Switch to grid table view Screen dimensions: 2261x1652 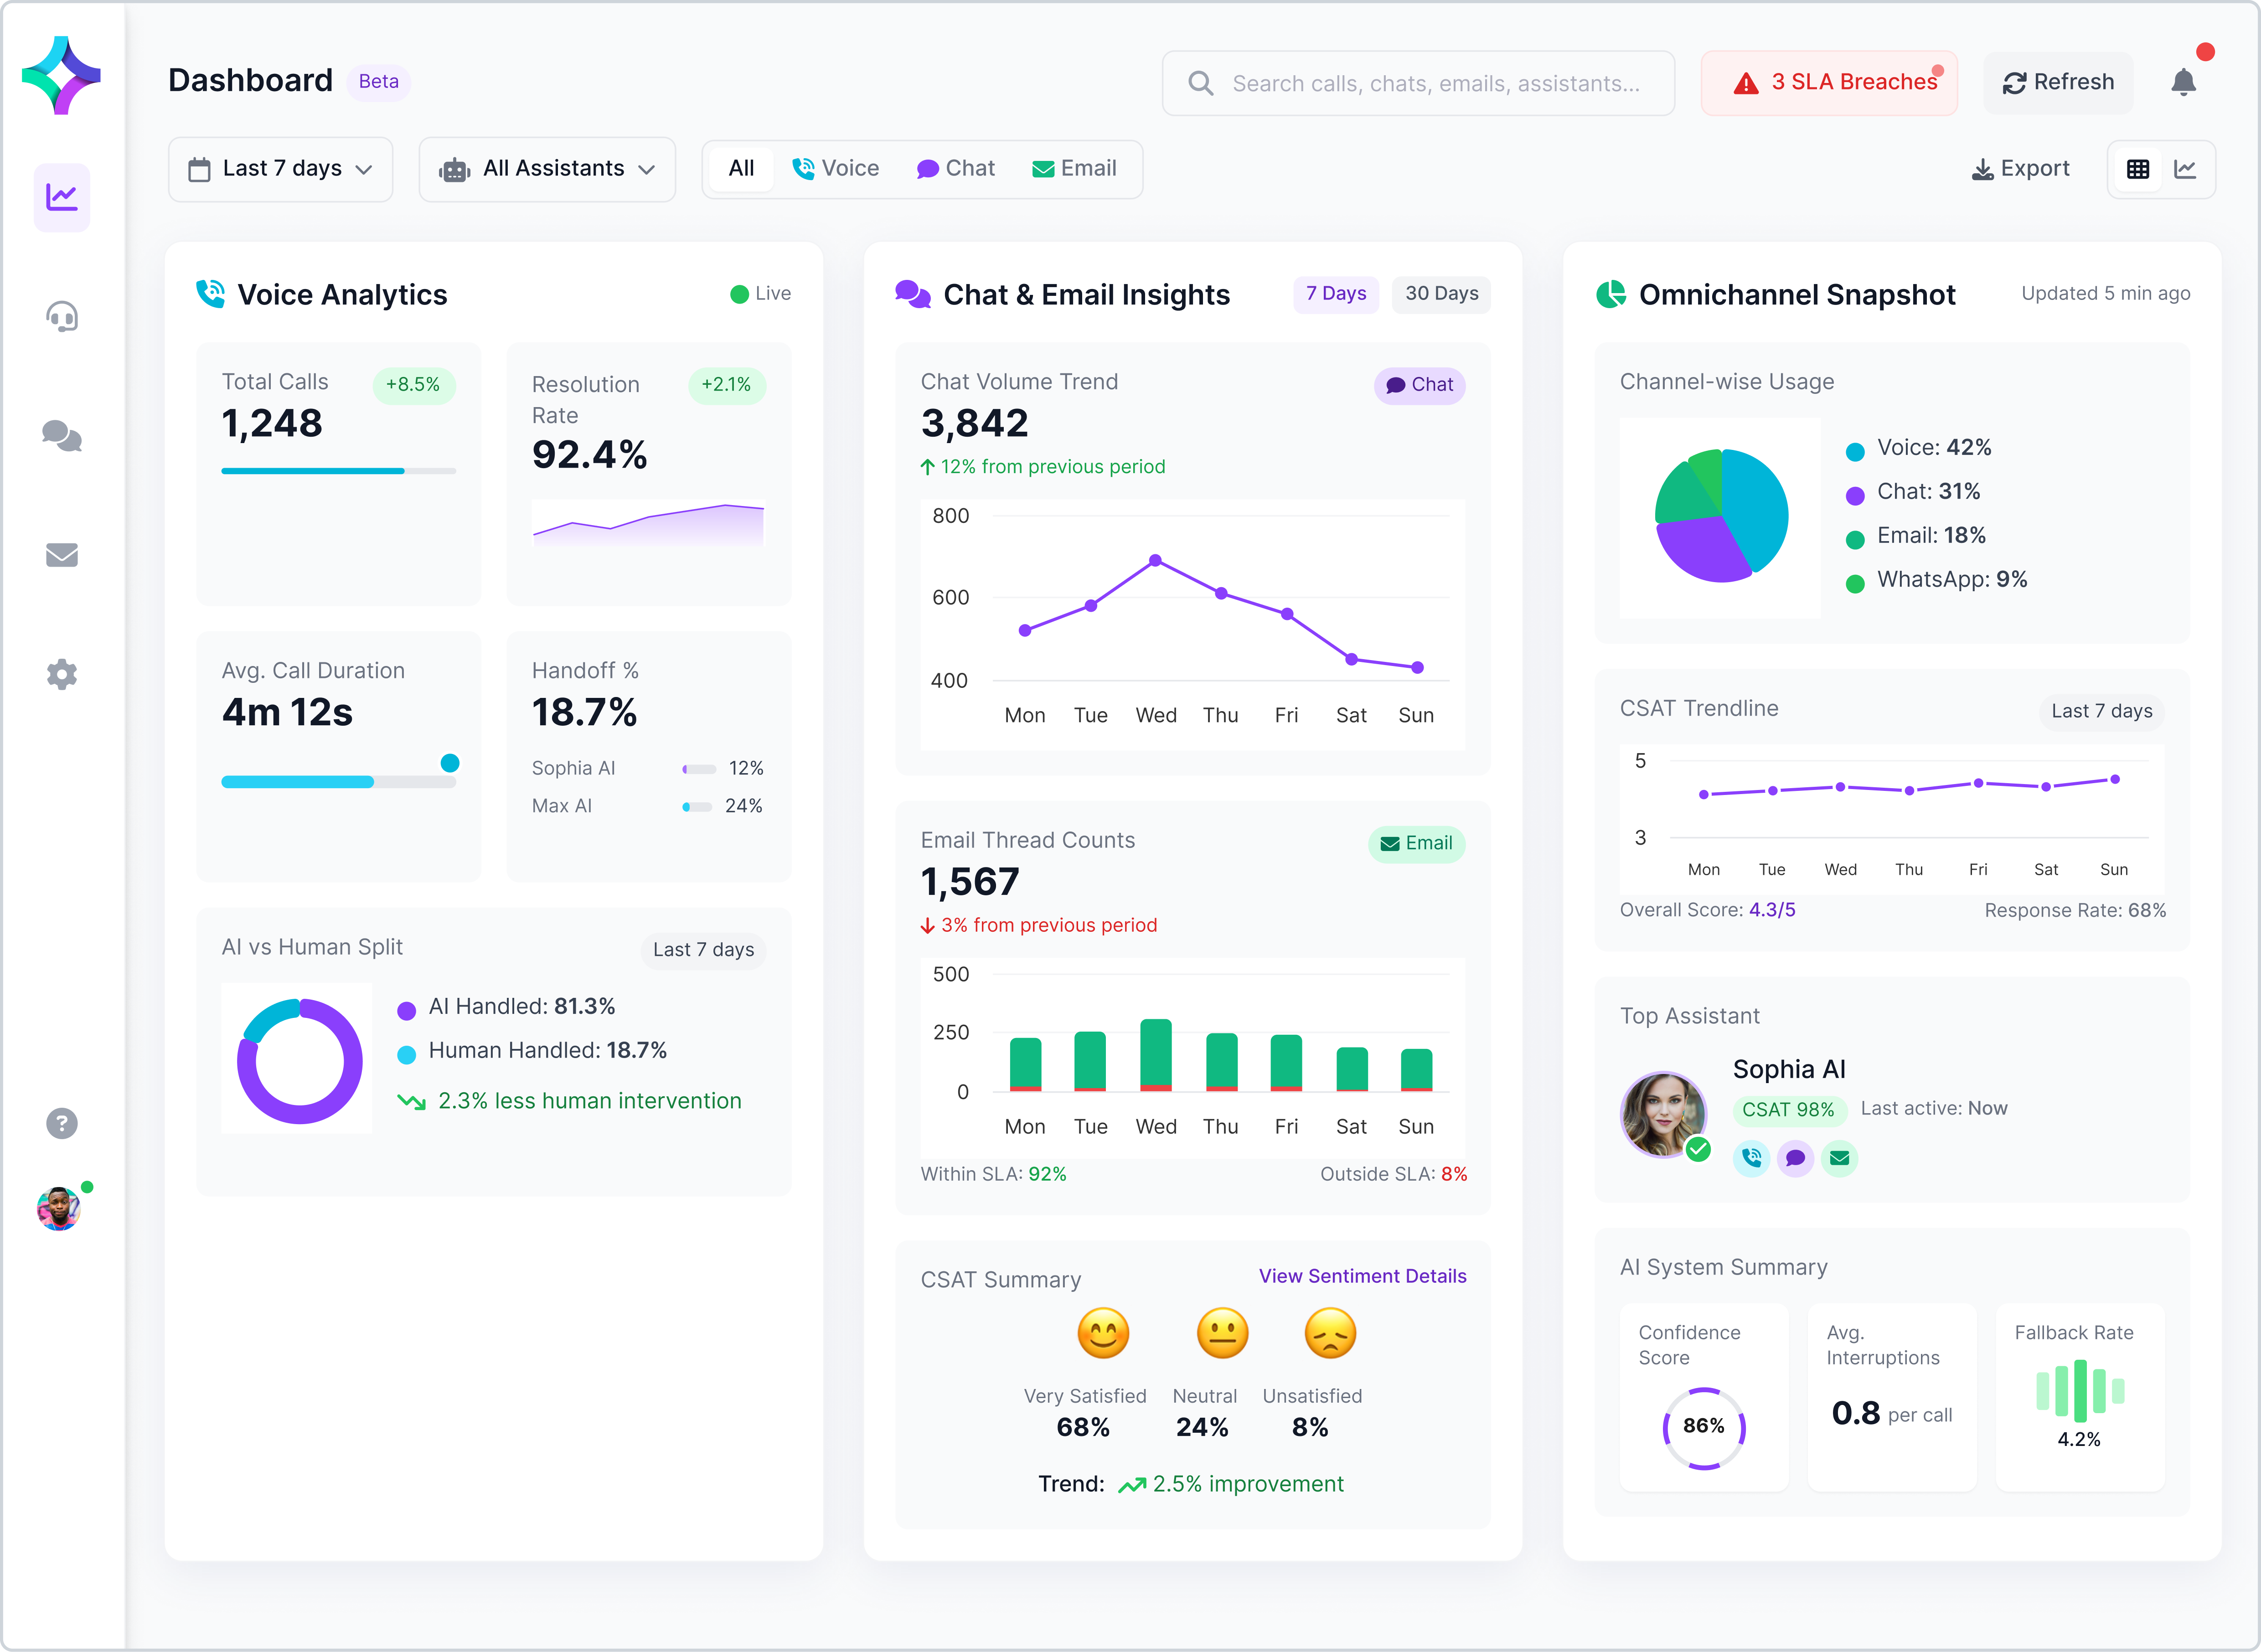tap(2138, 169)
